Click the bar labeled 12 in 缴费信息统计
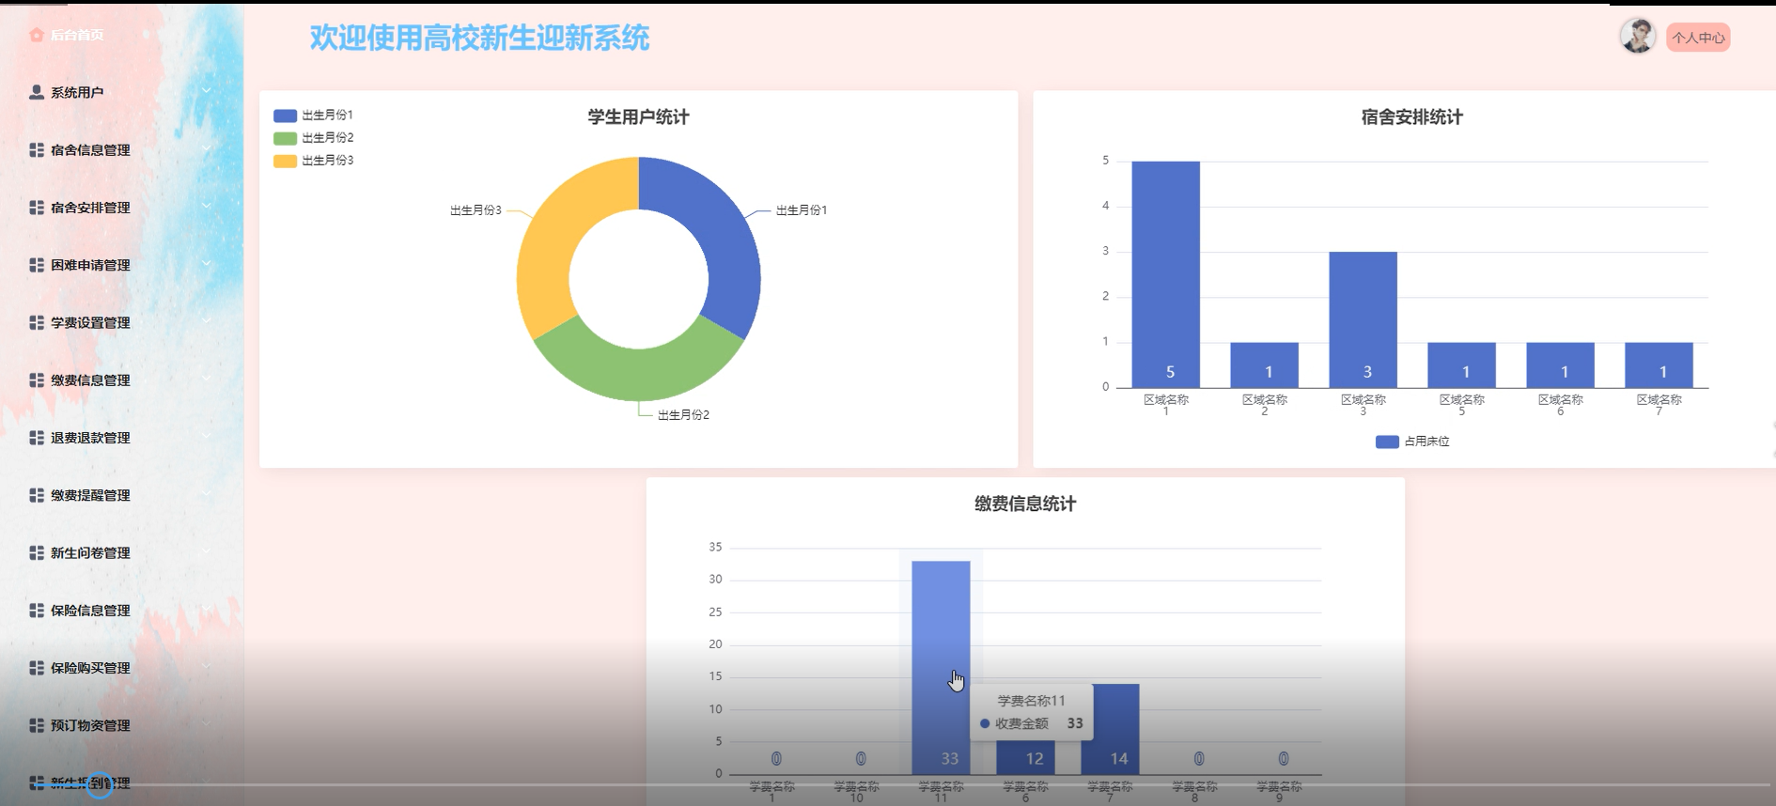Screen dimensions: 1776x806 (x=1025, y=757)
